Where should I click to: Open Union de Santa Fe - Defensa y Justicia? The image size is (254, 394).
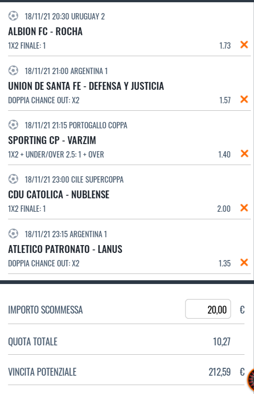coord(86,86)
